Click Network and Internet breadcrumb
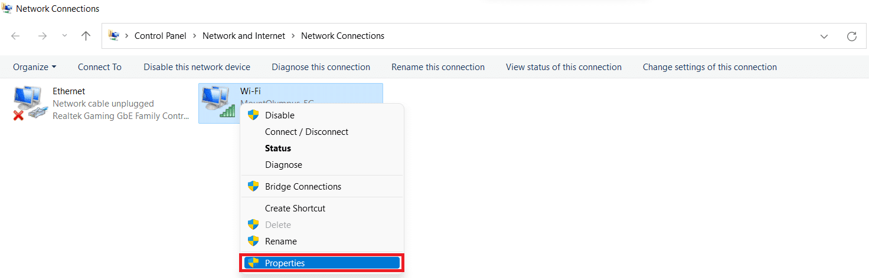Viewport: 869px width, 278px height. click(x=244, y=36)
